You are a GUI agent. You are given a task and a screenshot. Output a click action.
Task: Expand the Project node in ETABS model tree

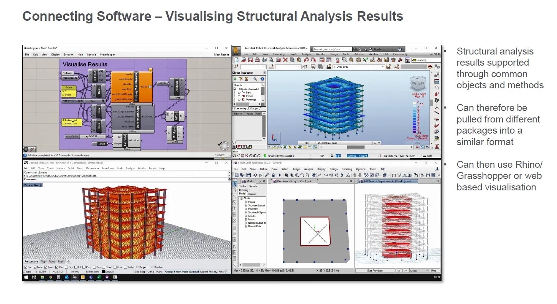tap(246, 202)
